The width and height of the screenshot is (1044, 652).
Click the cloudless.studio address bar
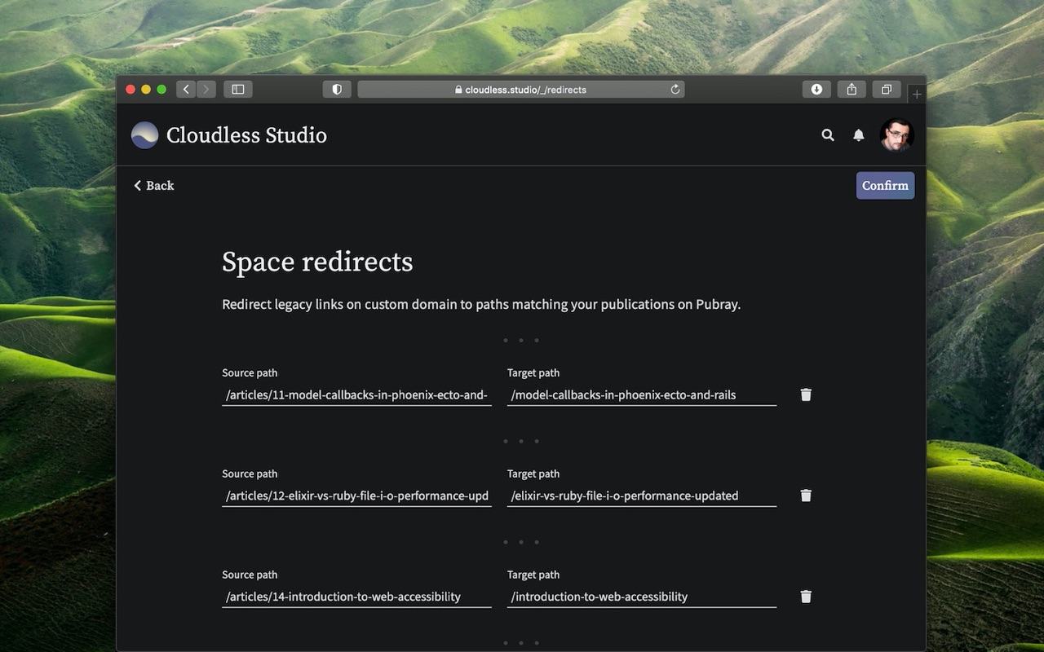(520, 90)
